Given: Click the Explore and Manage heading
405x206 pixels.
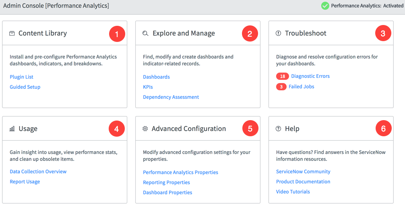Looking at the screenshot, I should point(184,33).
